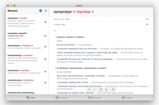
Task: Open the Библиотека tab
Action: 95,98
